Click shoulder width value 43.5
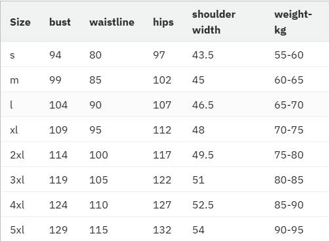The image size is (330, 242). [203, 55]
